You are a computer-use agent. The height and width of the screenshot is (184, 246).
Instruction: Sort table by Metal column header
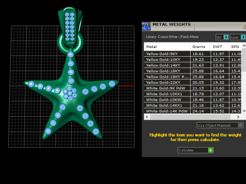pos(167,47)
